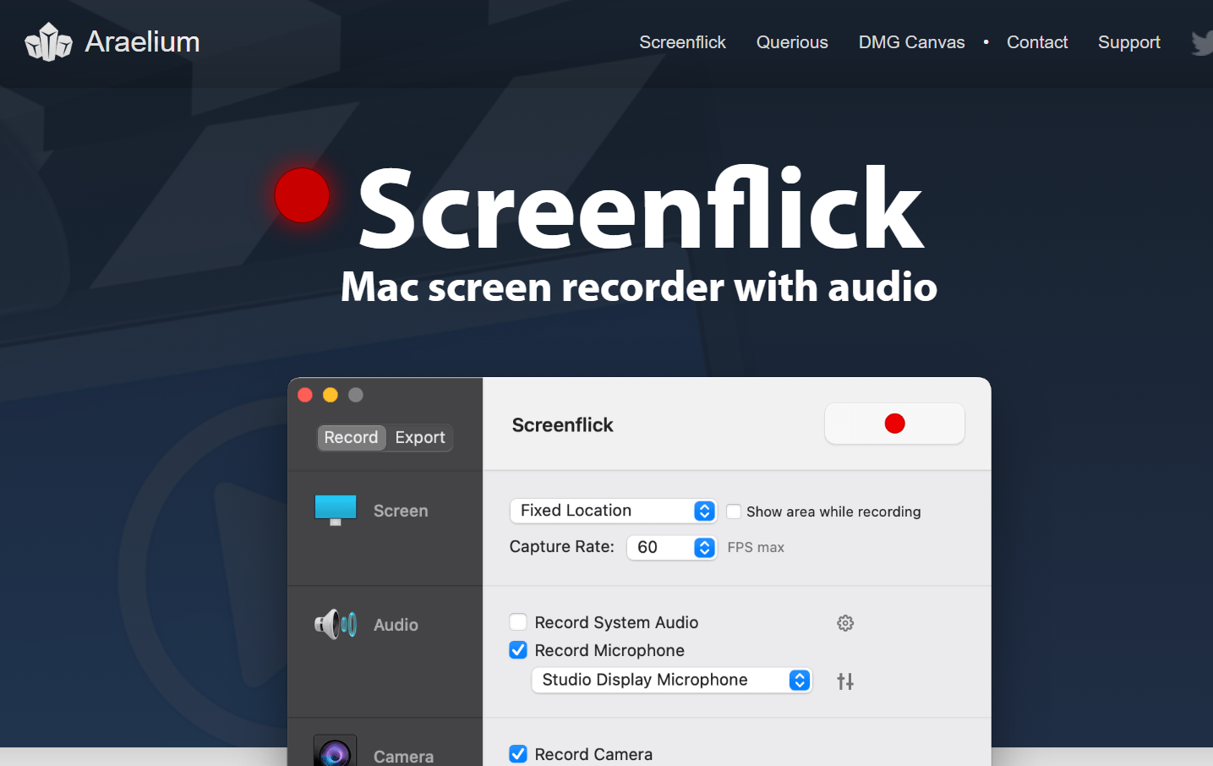
Task: Open Querious nav menu link
Action: (792, 42)
